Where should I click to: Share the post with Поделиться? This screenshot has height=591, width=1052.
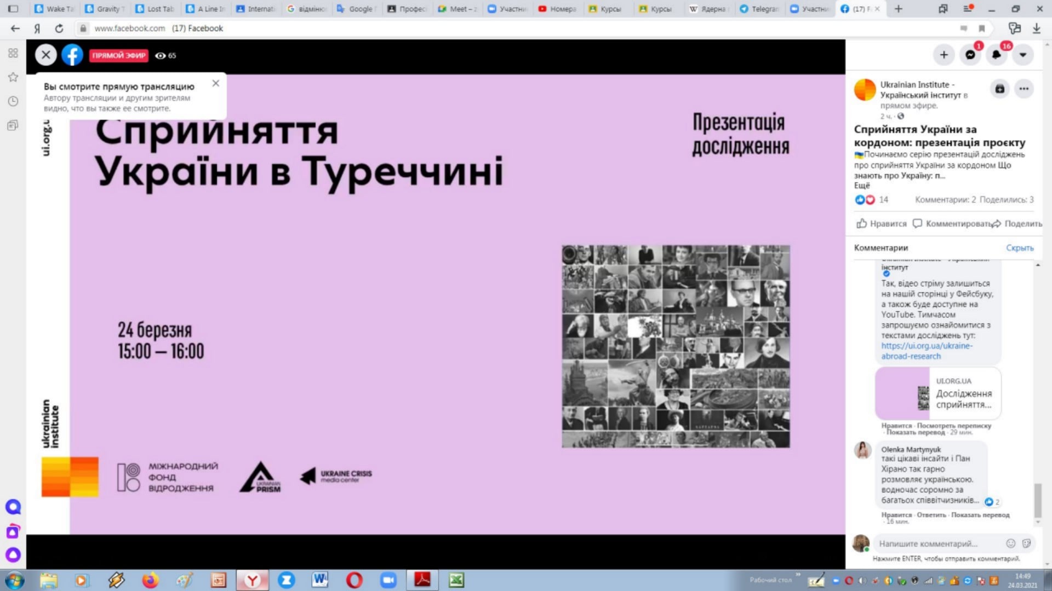(1017, 223)
